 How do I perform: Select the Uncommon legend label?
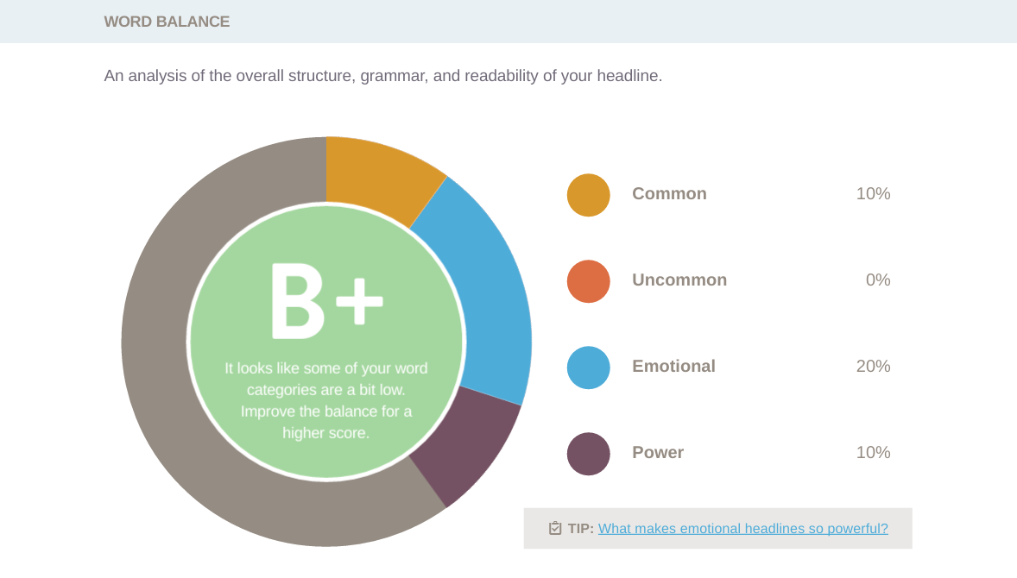click(x=679, y=280)
